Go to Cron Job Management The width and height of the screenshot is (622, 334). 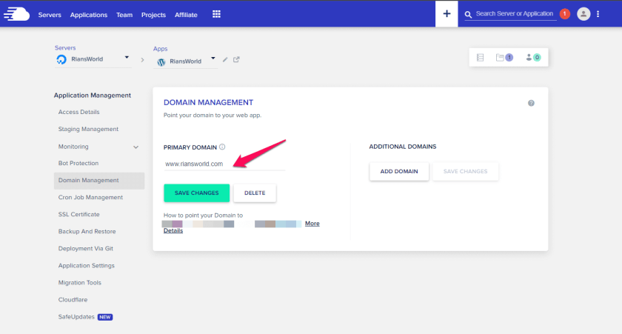point(90,197)
